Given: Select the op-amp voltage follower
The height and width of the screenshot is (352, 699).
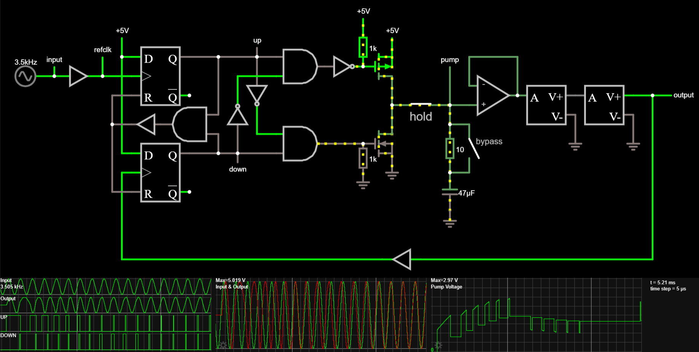Looking at the screenshot, I should pyautogui.click(x=493, y=95).
